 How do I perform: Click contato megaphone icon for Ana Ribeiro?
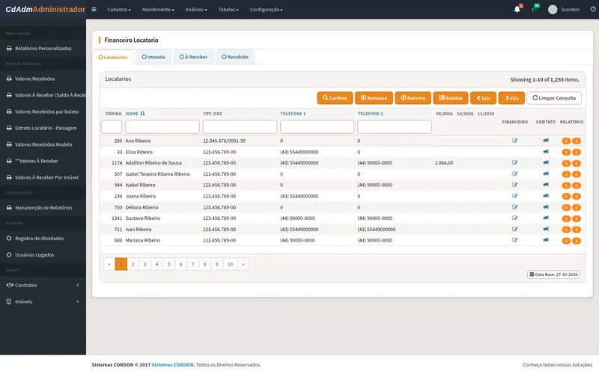point(546,141)
